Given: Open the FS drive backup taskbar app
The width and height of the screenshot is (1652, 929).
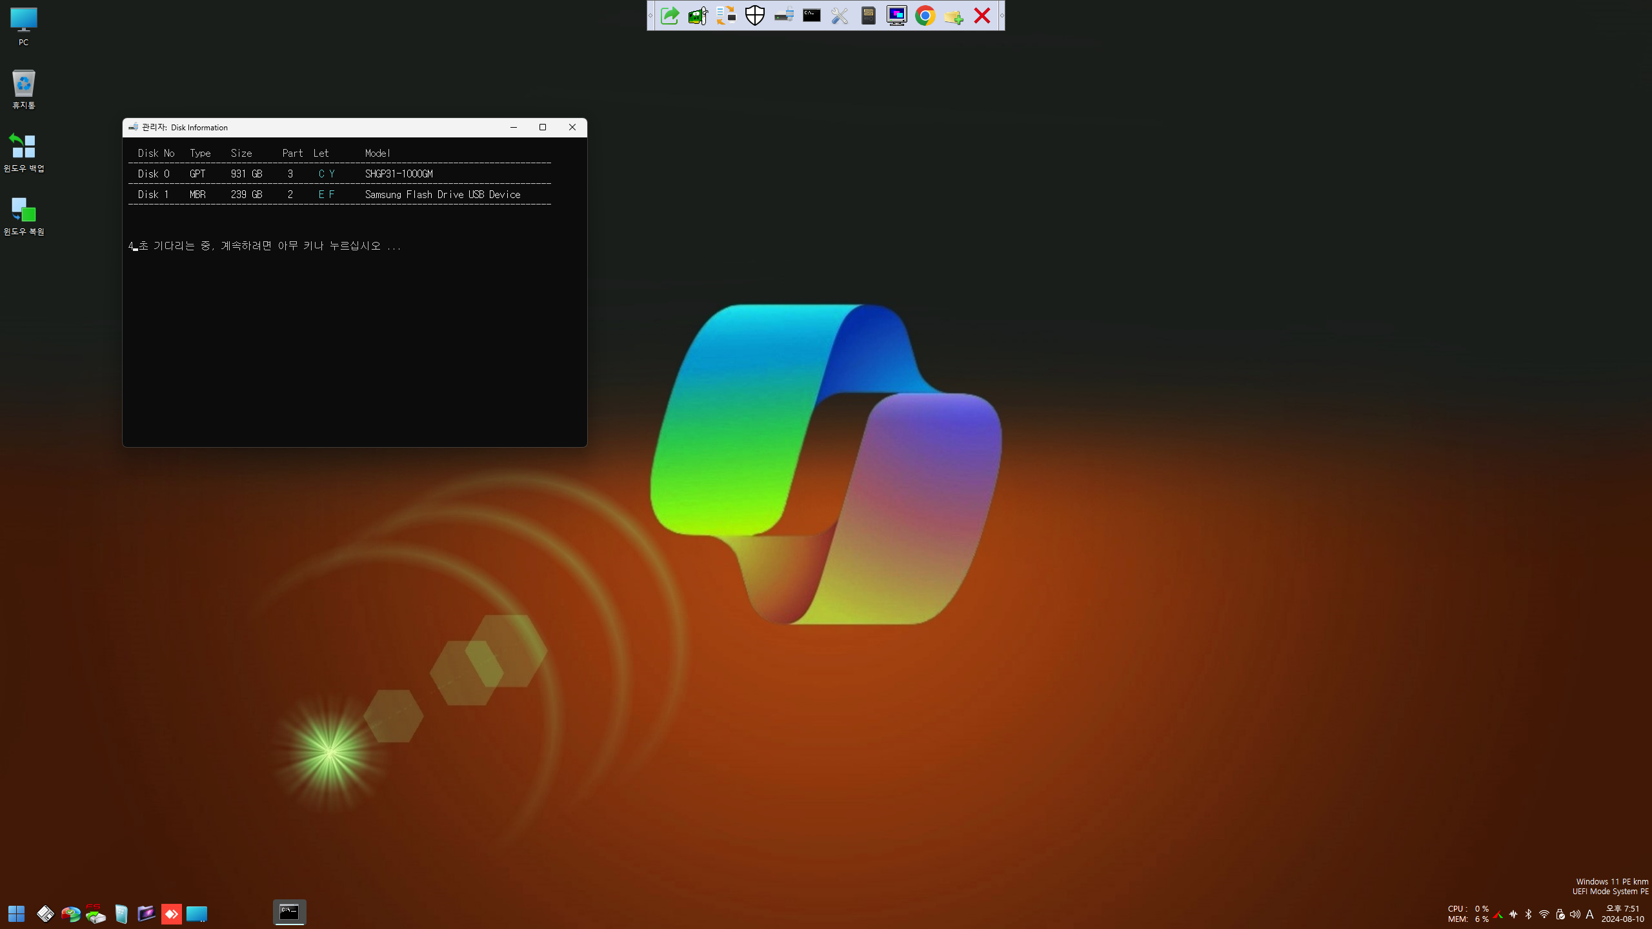Looking at the screenshot, I should point(96,914).
